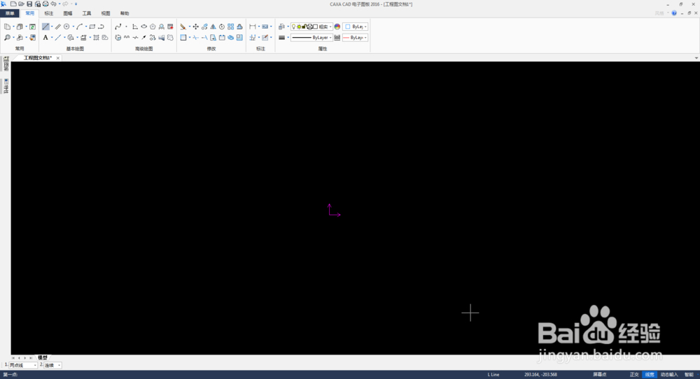Customize the quick access toolbar arrow
The width and height of the screenshot is (700, 379).
click(76, 4)
